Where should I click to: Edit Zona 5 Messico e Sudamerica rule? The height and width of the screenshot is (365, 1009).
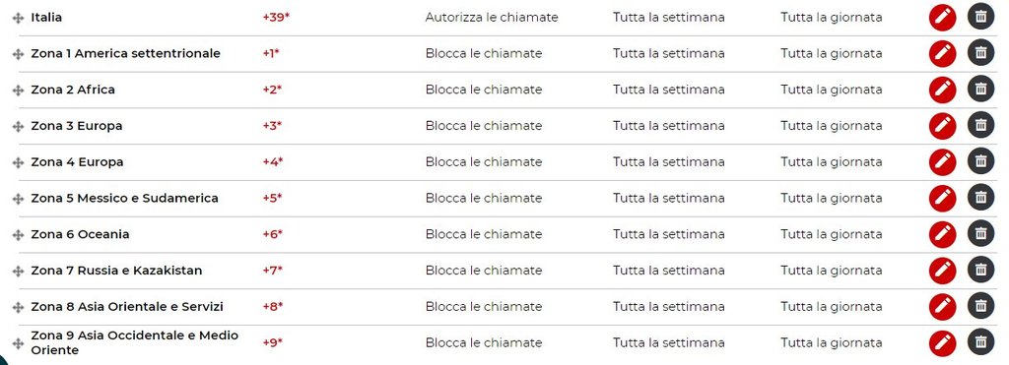[x=942, y=198]
